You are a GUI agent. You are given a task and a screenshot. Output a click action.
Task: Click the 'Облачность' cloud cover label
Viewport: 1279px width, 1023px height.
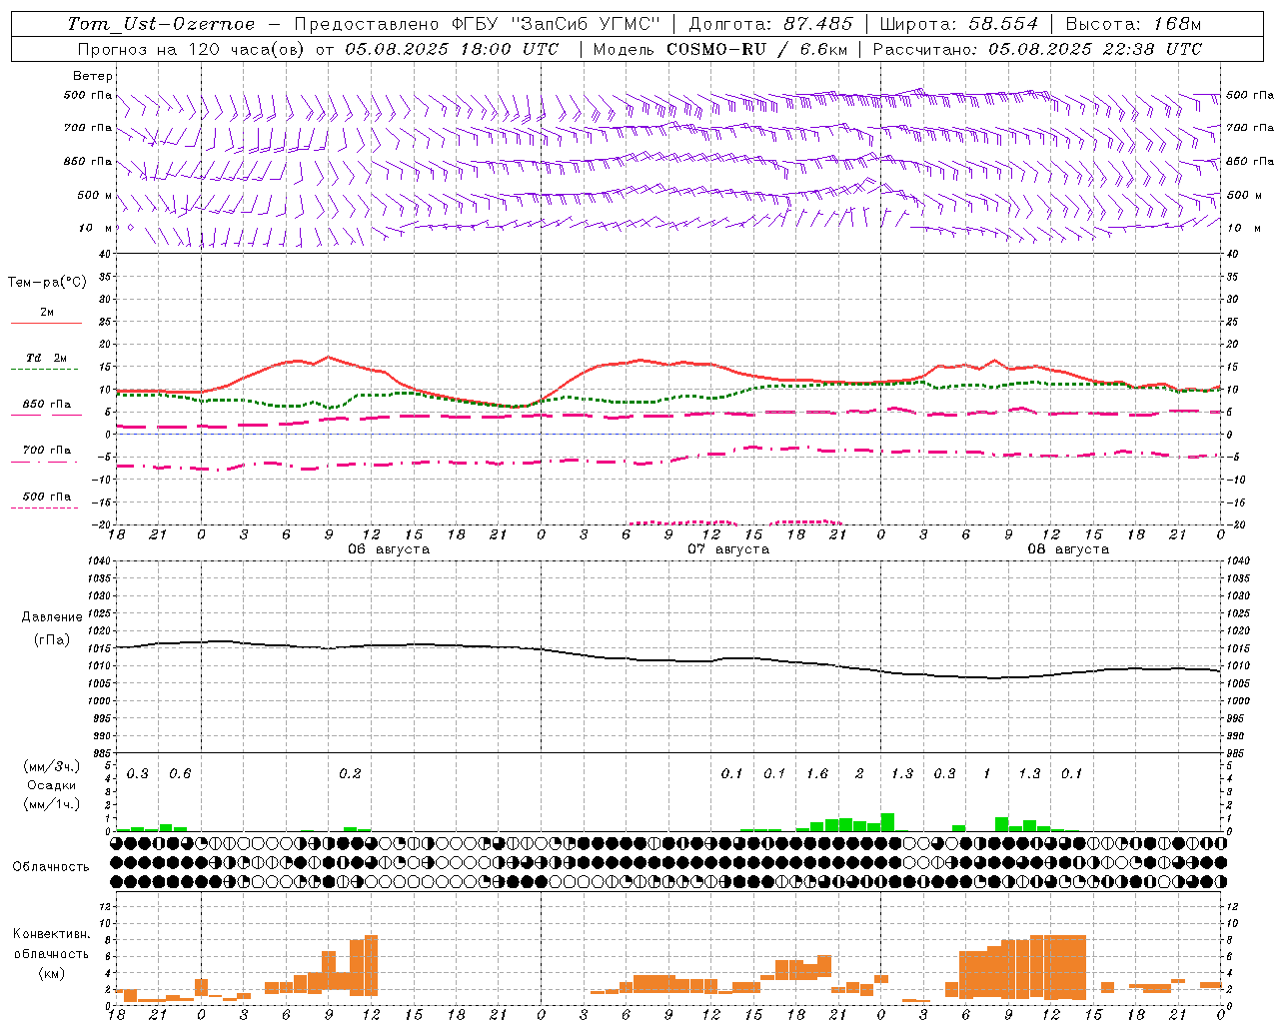[51, 866]
